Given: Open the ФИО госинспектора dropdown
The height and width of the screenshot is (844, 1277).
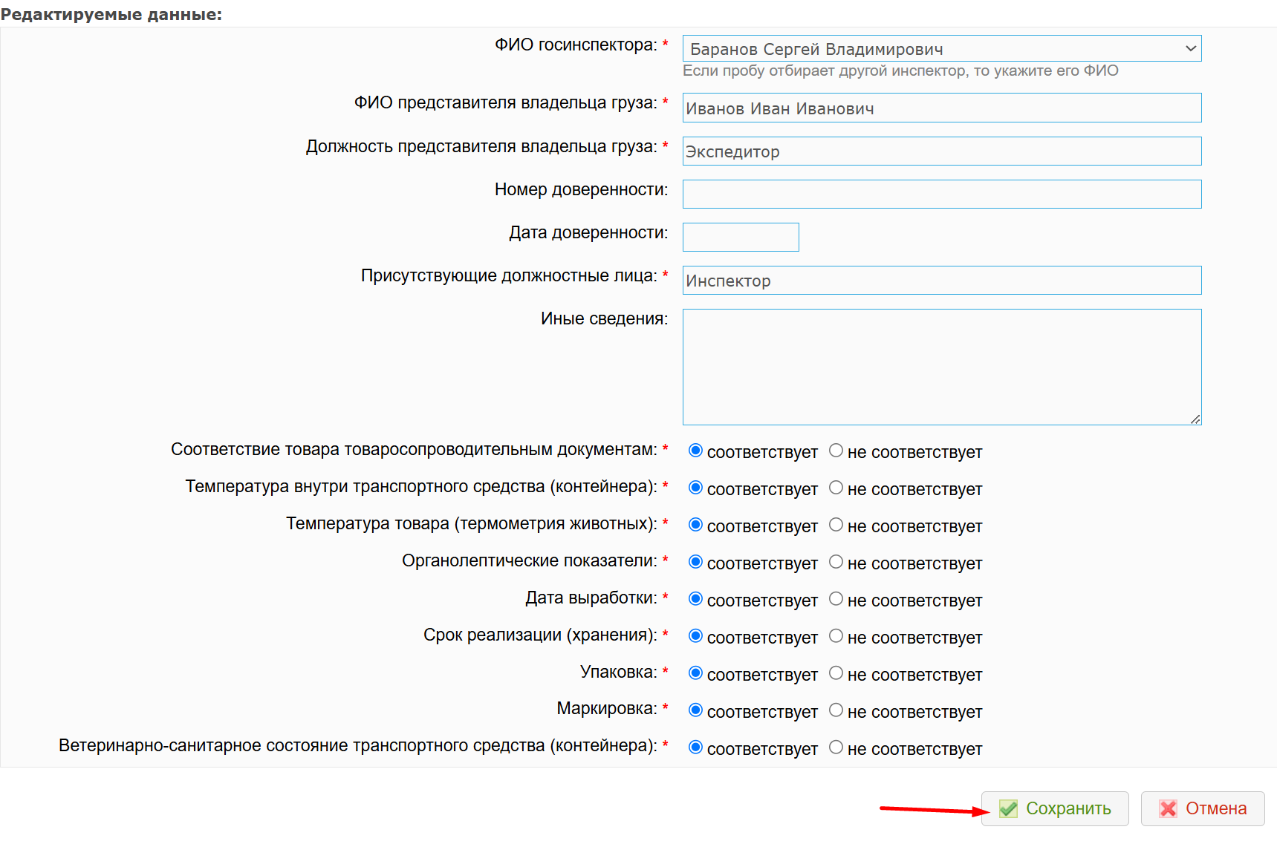Looking at the screenshot, I should tap(941, 49).
